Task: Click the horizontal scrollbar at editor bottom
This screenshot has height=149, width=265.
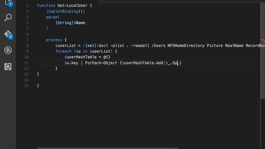Action: (x=108, y=148)
